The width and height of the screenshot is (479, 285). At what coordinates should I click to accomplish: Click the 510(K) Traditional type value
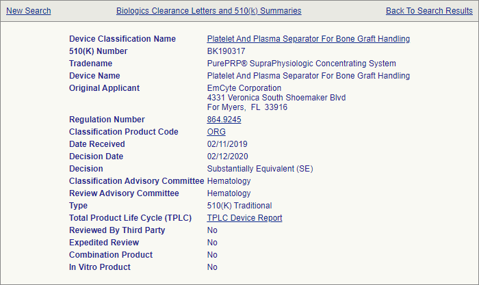point(239,206)
